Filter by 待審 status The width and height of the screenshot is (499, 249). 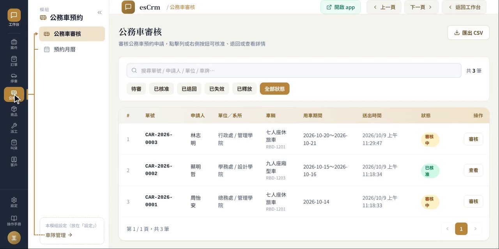[136, 89]
